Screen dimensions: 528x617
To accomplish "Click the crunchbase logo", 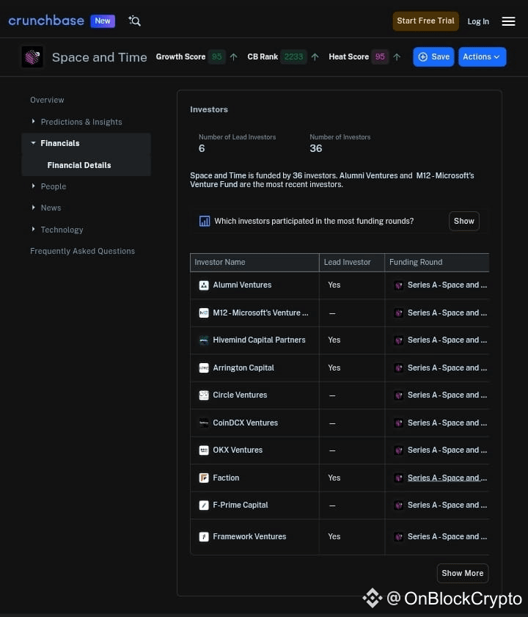I will (x=46, y=21).
